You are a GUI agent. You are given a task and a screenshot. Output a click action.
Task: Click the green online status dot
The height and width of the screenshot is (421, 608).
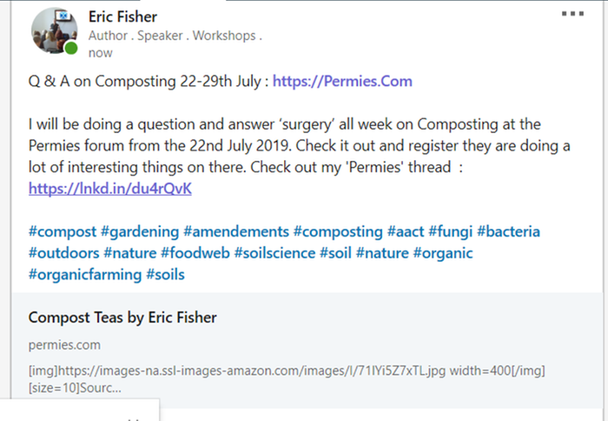point(71,48)
